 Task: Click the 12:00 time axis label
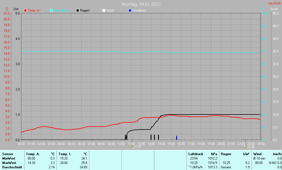coord(141,144)
